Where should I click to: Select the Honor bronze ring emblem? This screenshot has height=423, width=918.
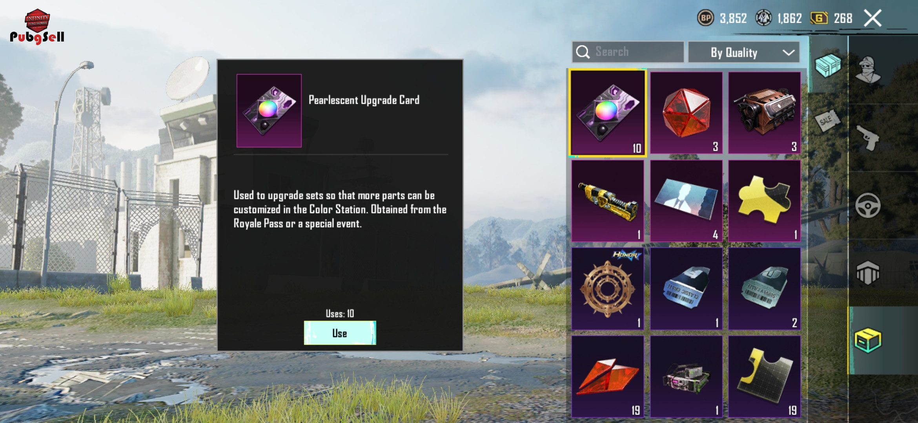(x=607, y=289)
